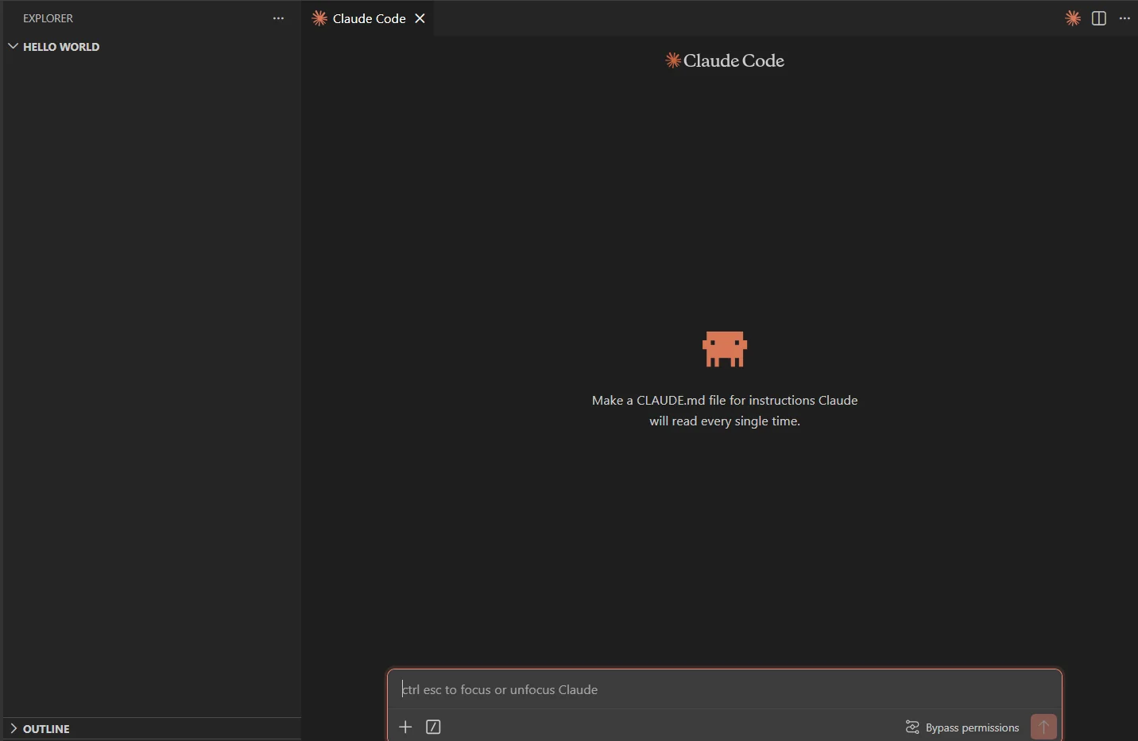Collapse the HELLO WORLD folder
Viewport: 1138px width, 741px height.
click(13, 46)
